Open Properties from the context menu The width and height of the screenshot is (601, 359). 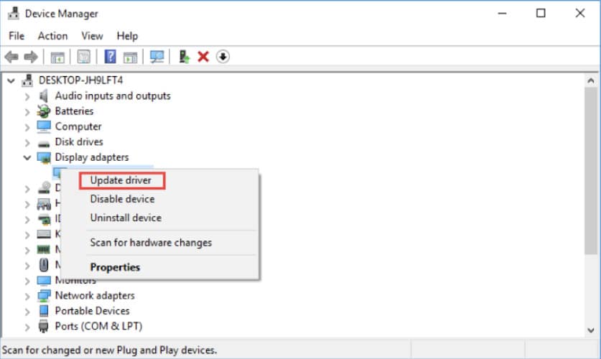115,267
